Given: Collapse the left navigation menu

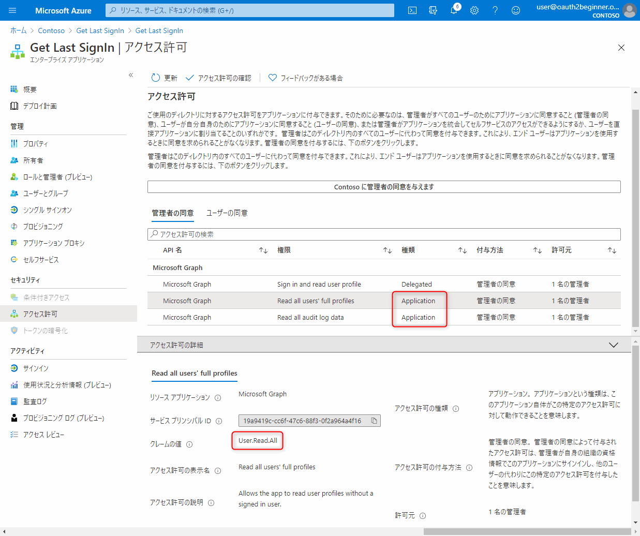Looking at the screenshot, I should 131,75.
